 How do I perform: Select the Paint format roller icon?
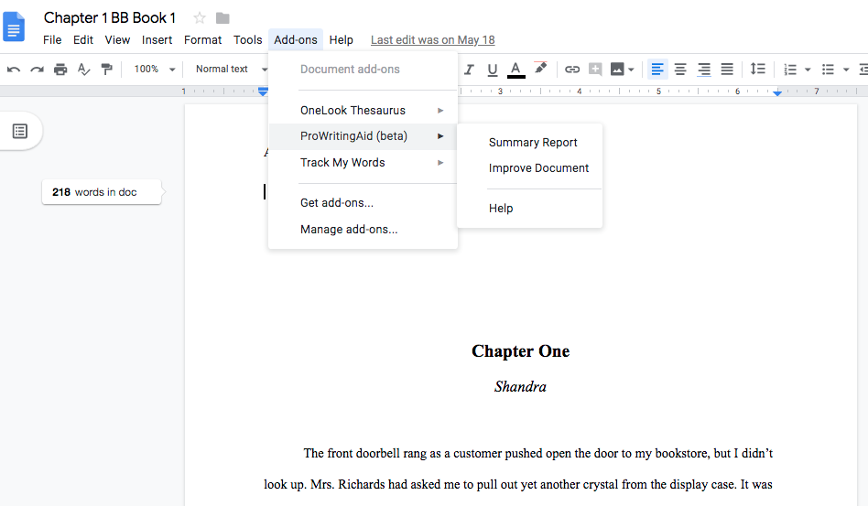(x=107, y=70)
